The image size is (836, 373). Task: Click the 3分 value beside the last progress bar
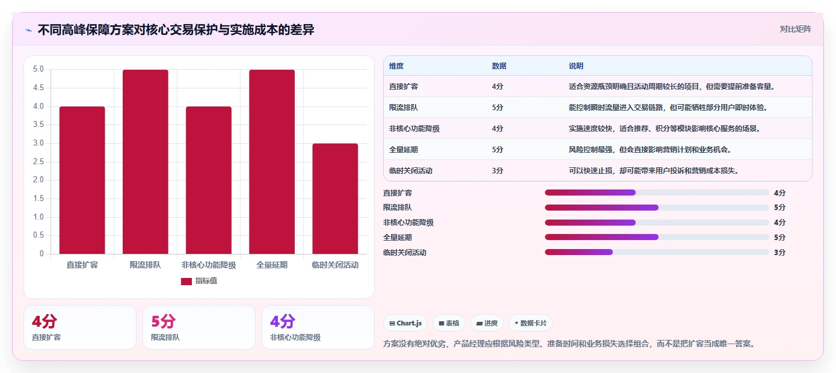(779, 252)
